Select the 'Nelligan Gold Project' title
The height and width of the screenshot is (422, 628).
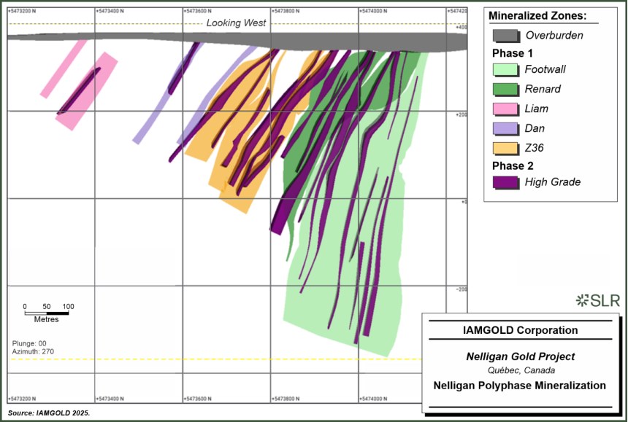coord(520,357)
